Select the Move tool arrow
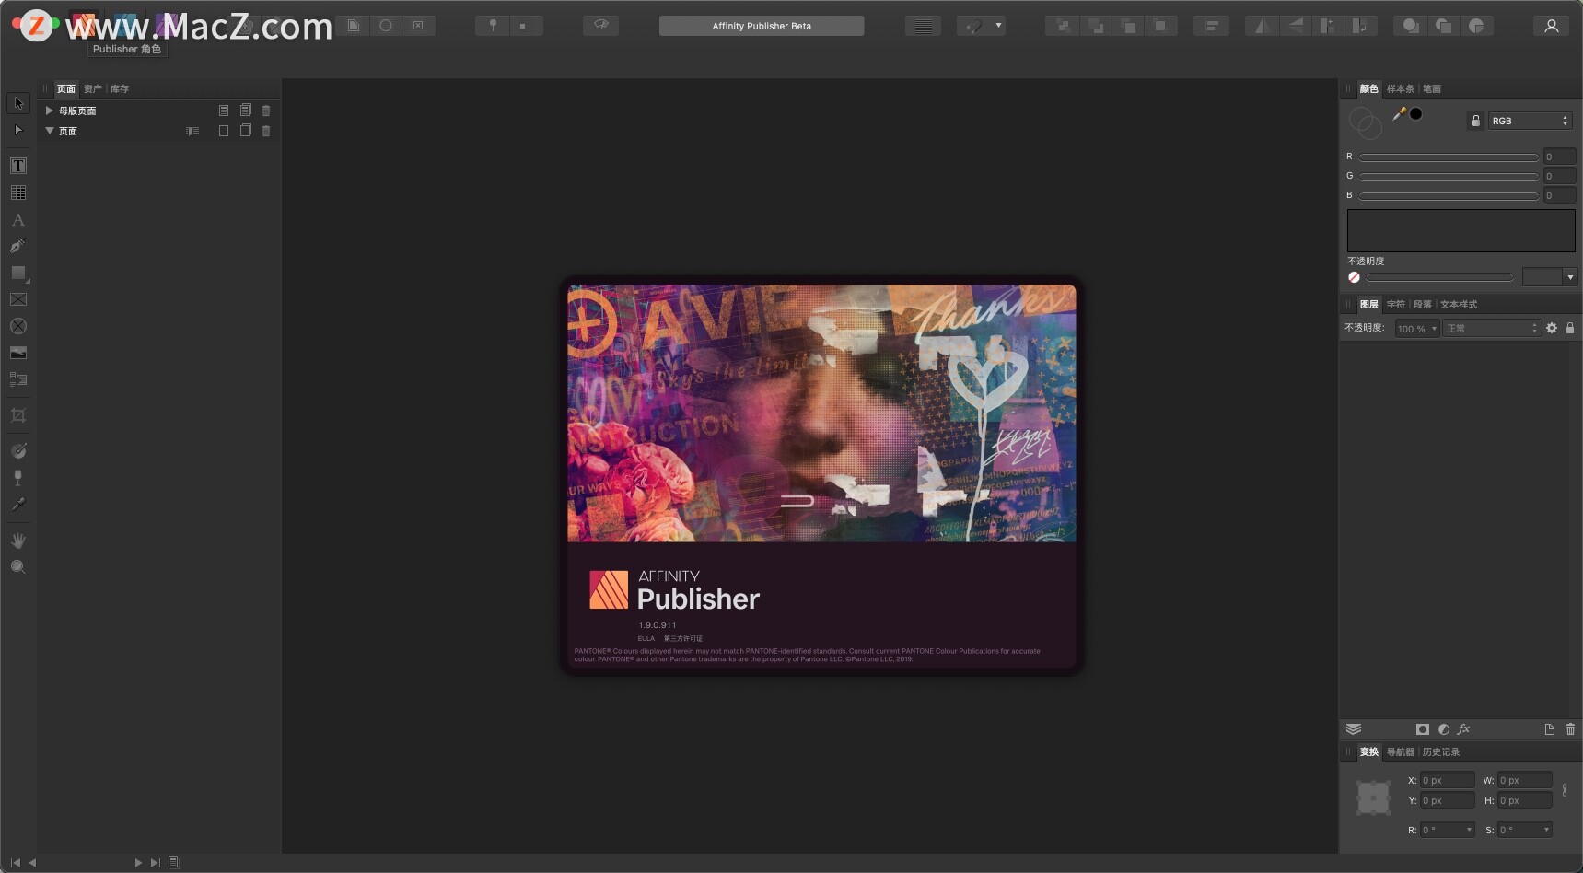This screenshot has width=1583, height=873. point(18,103)
